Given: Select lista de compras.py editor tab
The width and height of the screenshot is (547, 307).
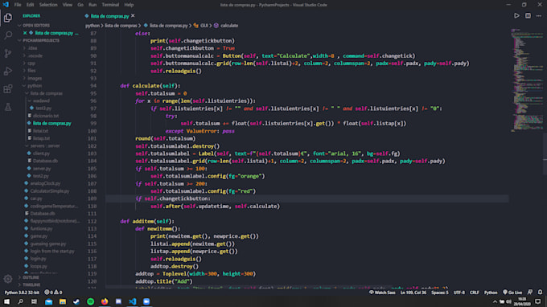Looking at the screenshot, I should 109,16.
